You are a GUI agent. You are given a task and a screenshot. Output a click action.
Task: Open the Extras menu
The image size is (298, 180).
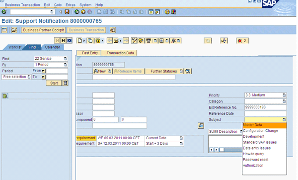pos(71,5)
